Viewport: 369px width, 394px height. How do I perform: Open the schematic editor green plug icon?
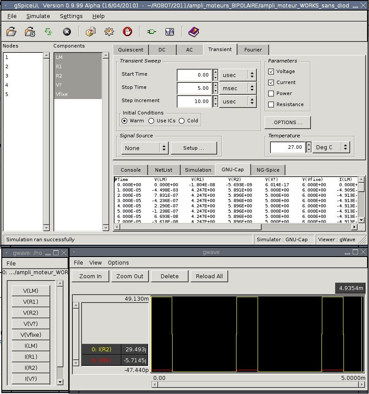(151, 32)
